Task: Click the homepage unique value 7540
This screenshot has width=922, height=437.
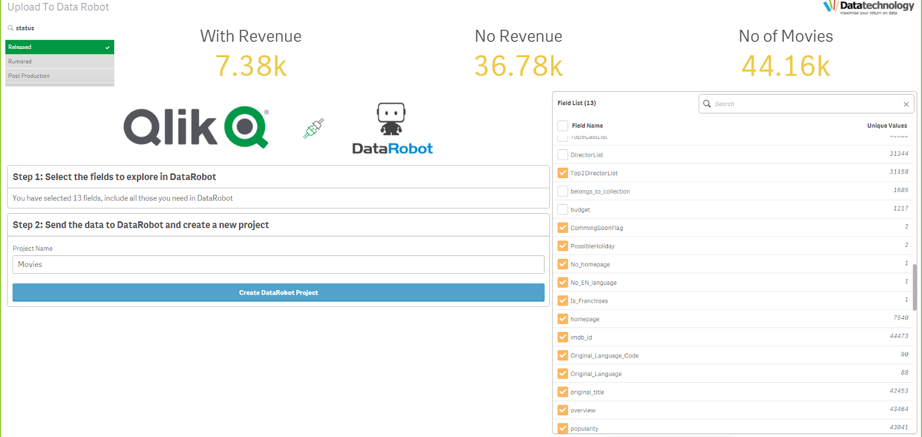Action: pyautogui.click(x=901, y=318)
